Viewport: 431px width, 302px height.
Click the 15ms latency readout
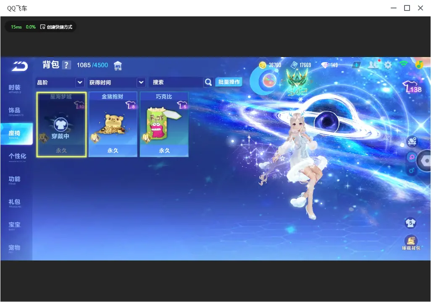coord(16,27)
